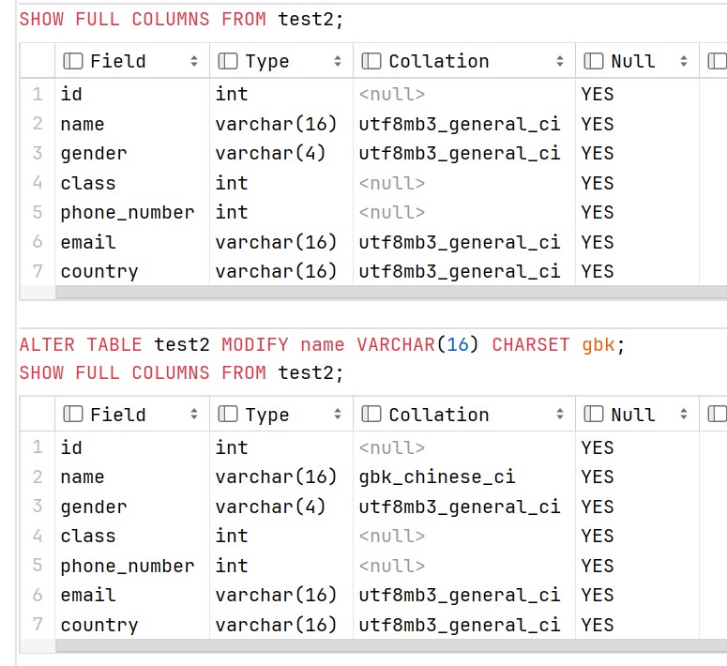727x666 pixels.
Task: Sort first table by Collation arrows
Action: (x=560, y=61)
